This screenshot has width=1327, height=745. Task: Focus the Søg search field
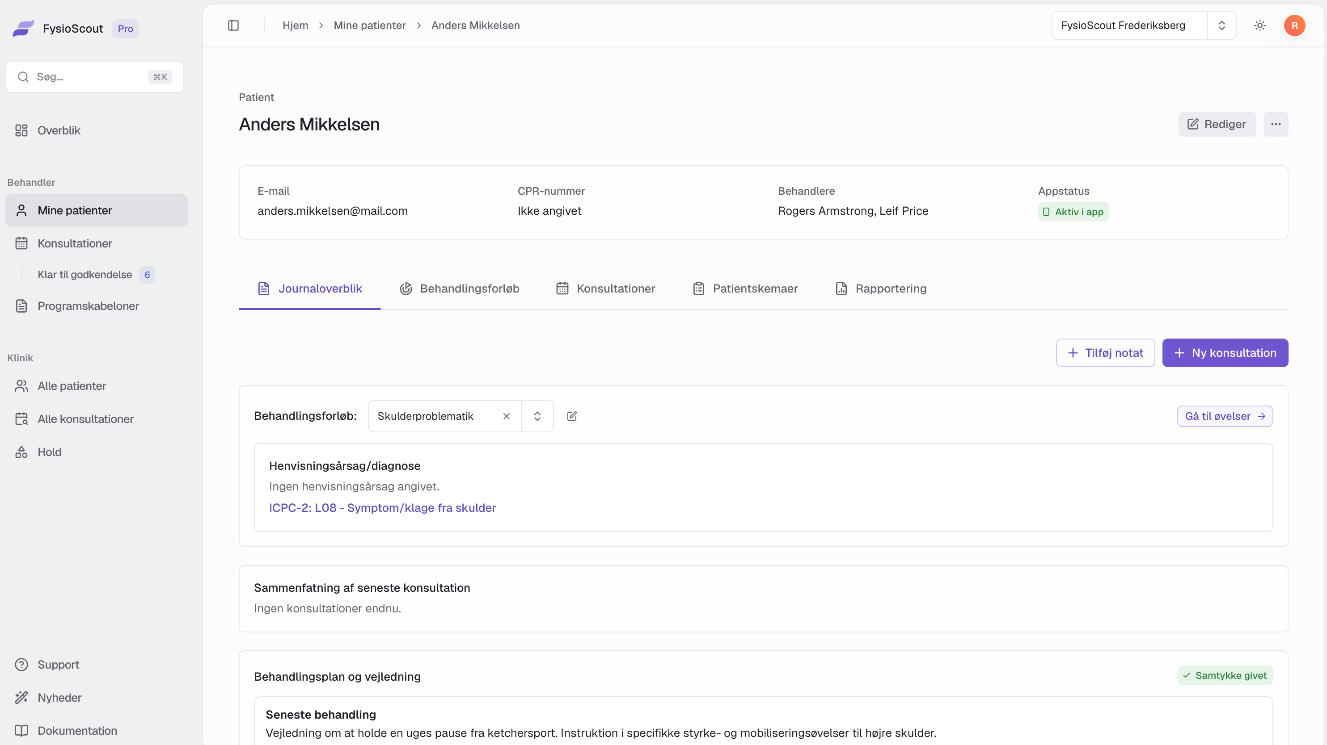coord(95,77)
